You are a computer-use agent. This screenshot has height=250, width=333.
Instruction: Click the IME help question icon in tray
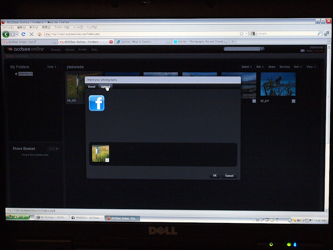(x=272, y=220)
